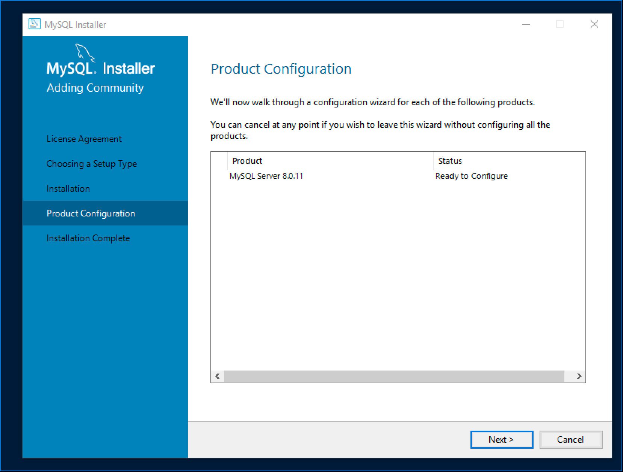The height and width of the screenshot is (472, 623).
Task: Cancel the configuration wizard
Action: click(570, 440)
